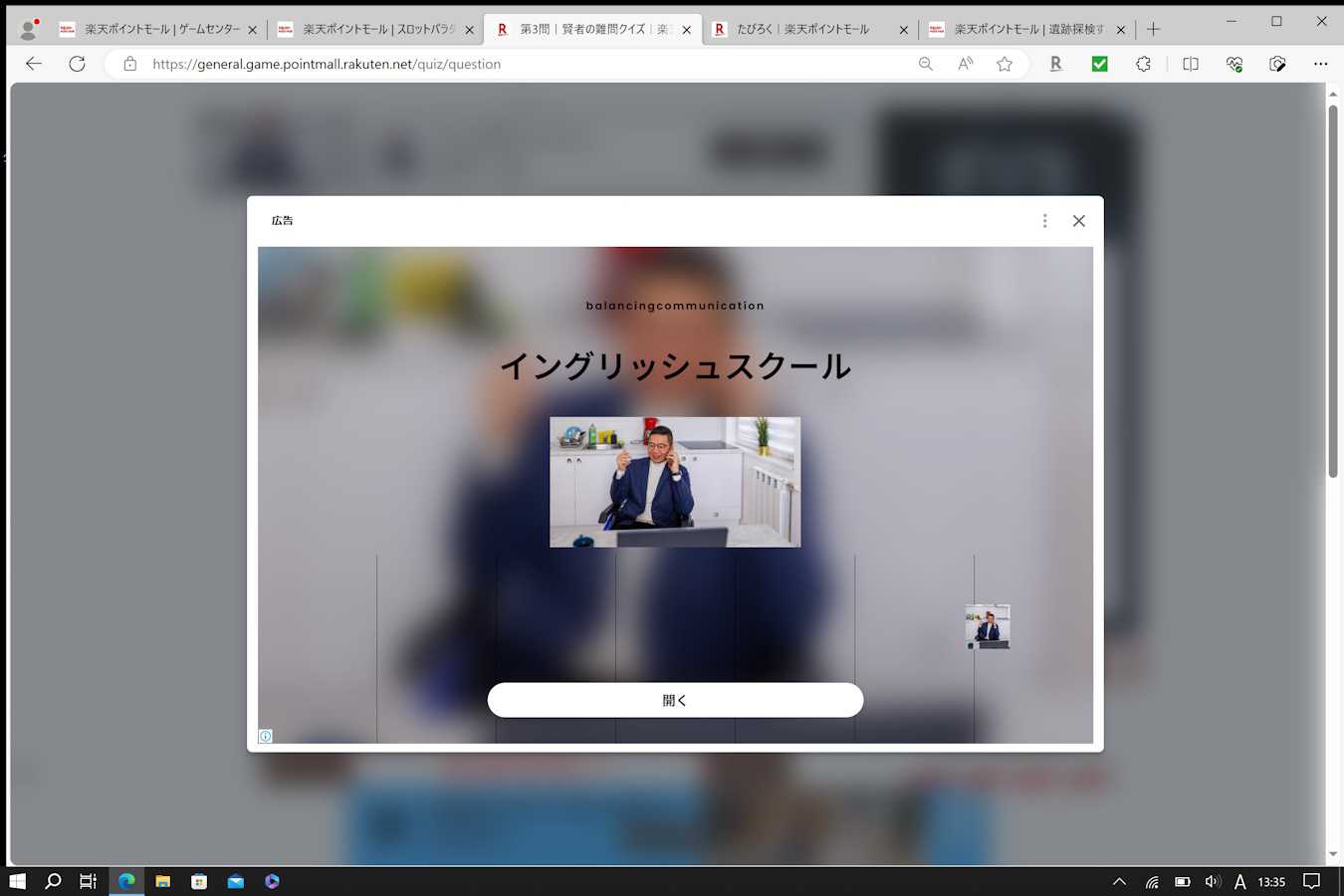This screenshot has height=896, width=1344.
Task: Click the Rakuten extension icon in toolbar
Action: click(x=1056, y=64)
